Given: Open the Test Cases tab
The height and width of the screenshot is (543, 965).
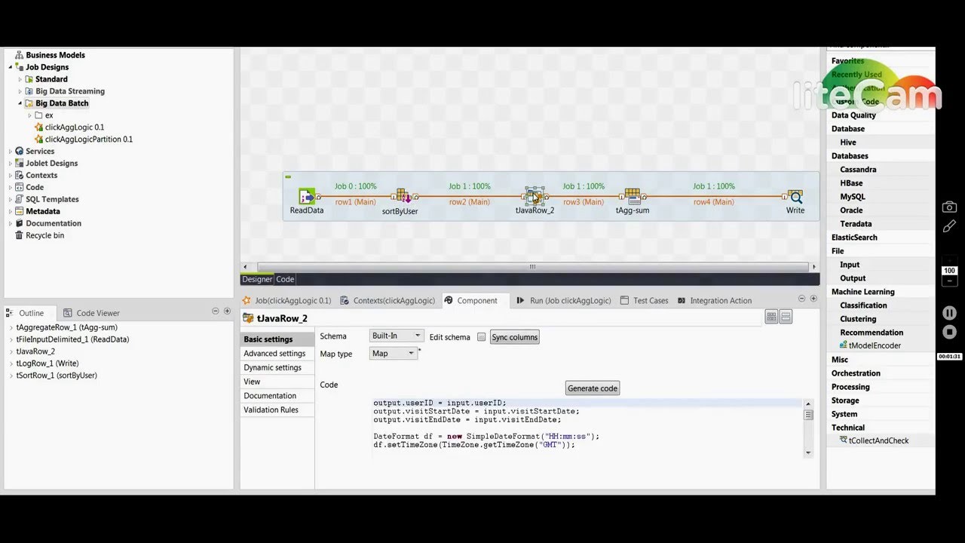Looking at the screenshot, I should coord(645,300).
